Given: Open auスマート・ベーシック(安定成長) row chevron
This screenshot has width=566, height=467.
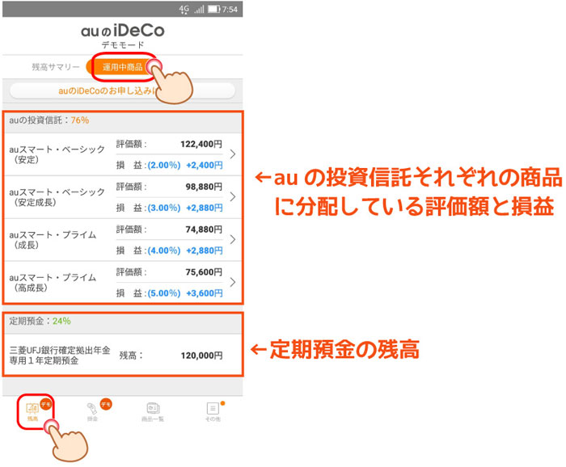Looking at the screenshot, I should click(233, 197).
